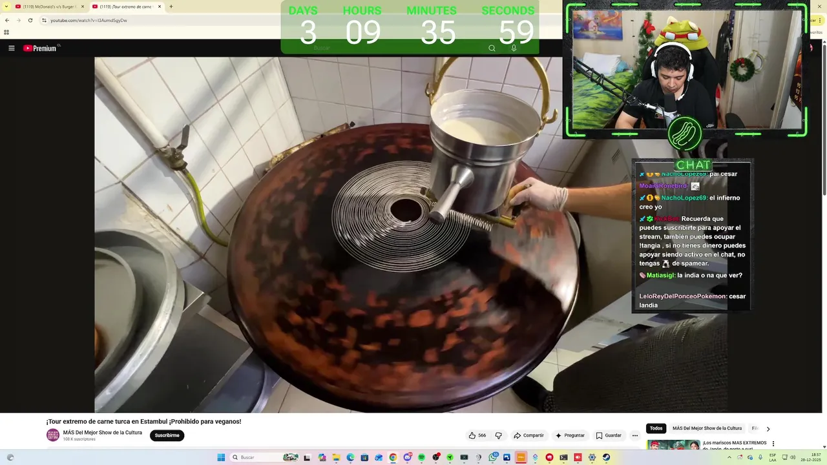This screenshot has width=827, height=465.
Task: Open Windows Start menu
Action: click(221, 457)
